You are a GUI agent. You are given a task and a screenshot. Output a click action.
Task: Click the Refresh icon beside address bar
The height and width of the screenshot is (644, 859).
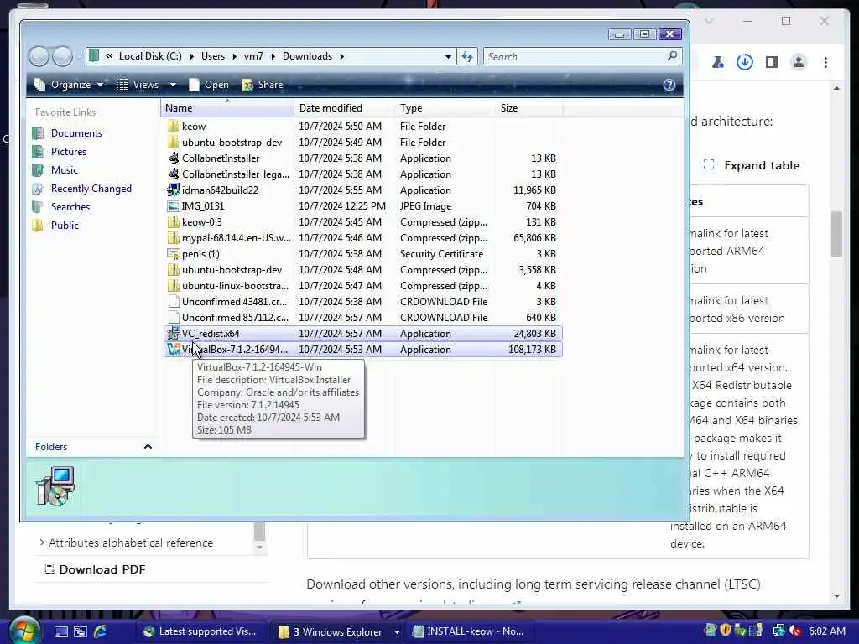pyautogui.click(x=466, y=56)
